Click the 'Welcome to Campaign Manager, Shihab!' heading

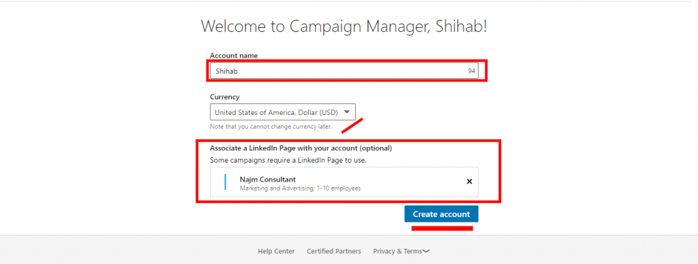pyautogui.click(x=344, y=27)
